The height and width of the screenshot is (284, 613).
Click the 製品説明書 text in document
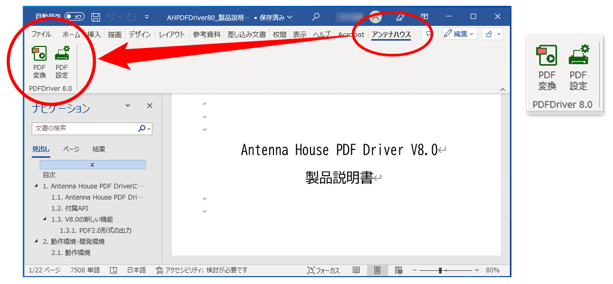coord(338,177)
